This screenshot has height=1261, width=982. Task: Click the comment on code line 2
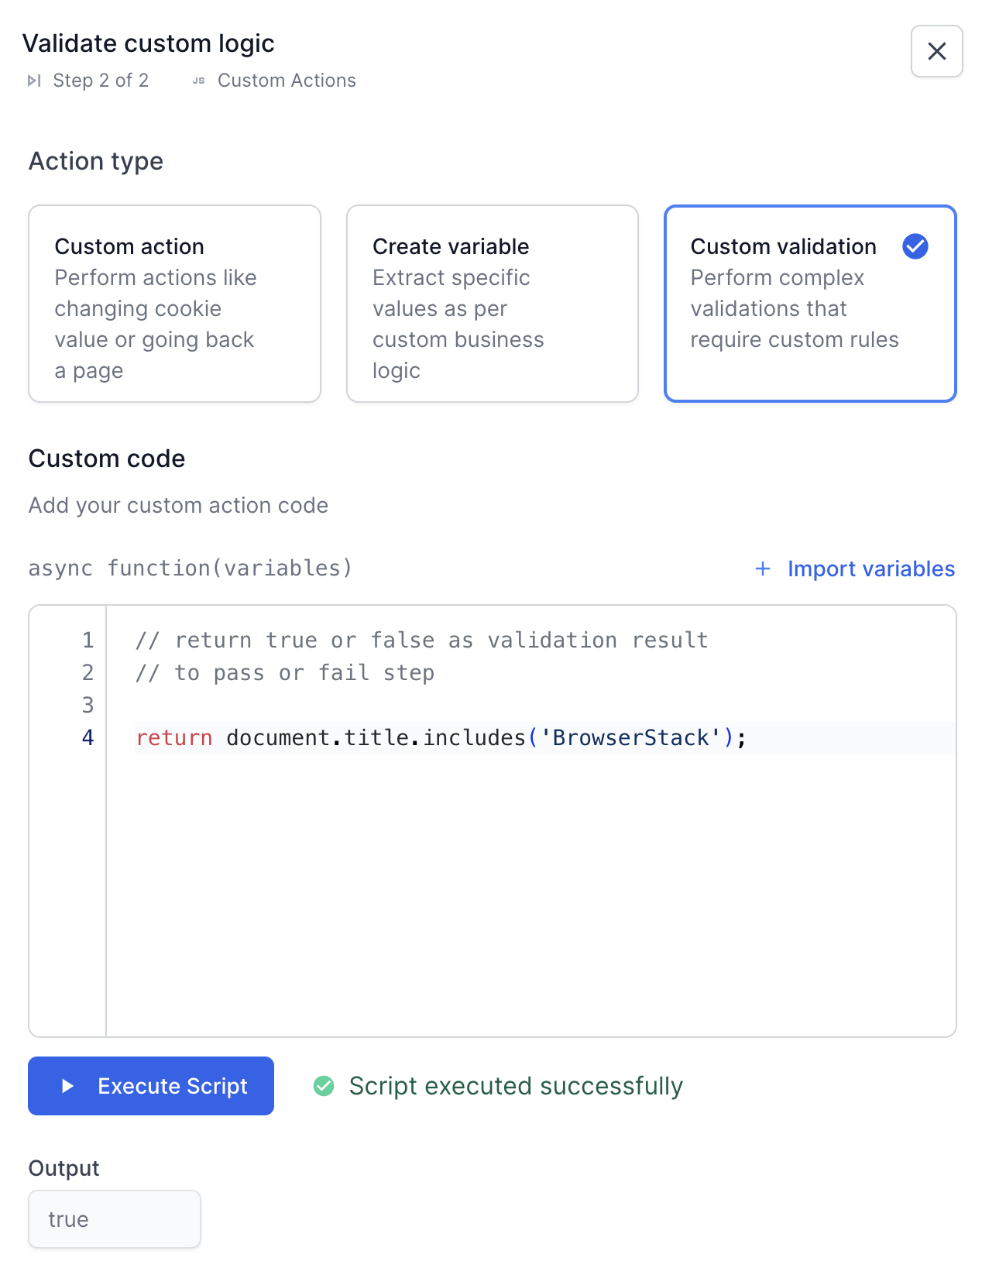point(285,672)
